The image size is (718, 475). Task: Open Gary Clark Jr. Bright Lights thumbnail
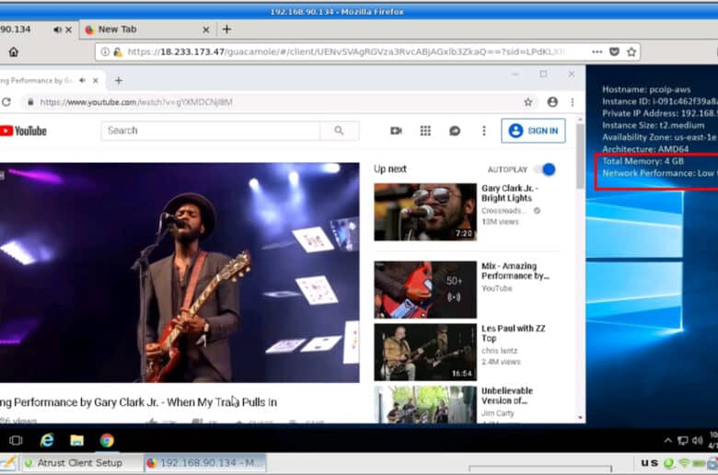(425, 212)
